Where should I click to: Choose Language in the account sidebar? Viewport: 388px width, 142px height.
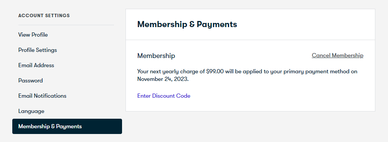click(x=31, y=111)
